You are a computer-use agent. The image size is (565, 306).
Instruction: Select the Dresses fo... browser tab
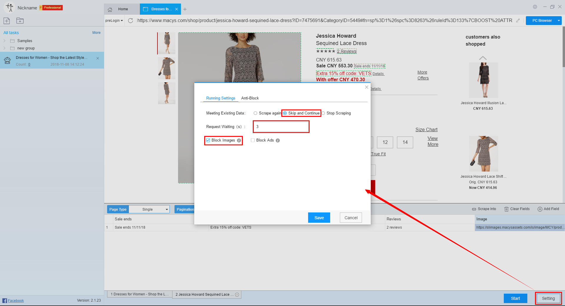tap(160, 9)
